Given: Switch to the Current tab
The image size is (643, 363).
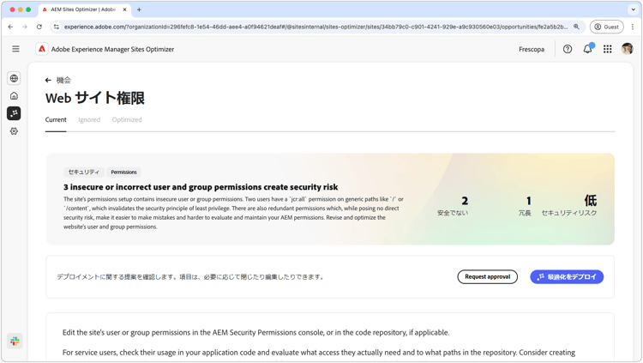Looking at the screenshot, I should point(56,119).
